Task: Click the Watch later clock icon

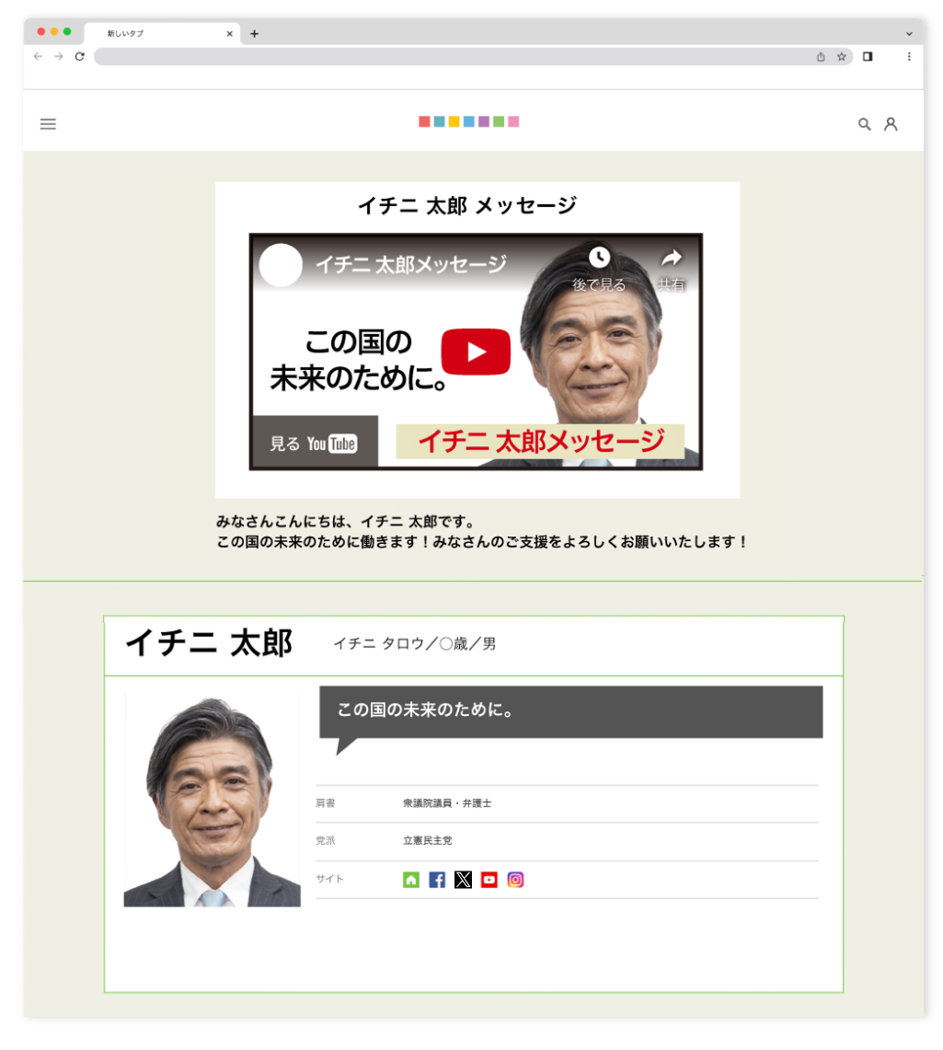Action: (599, 257)
